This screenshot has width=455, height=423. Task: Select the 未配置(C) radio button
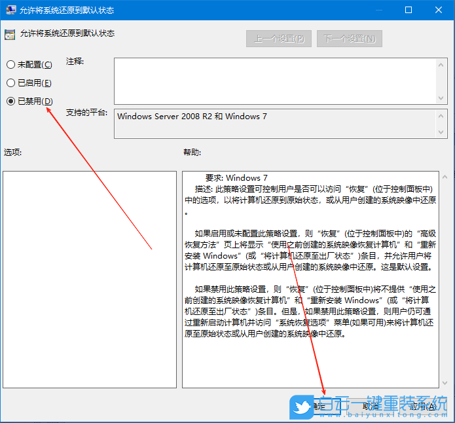(10, 64)
